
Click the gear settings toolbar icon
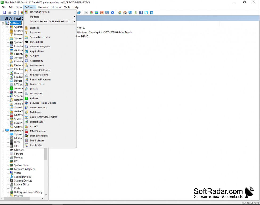(113, 13)
